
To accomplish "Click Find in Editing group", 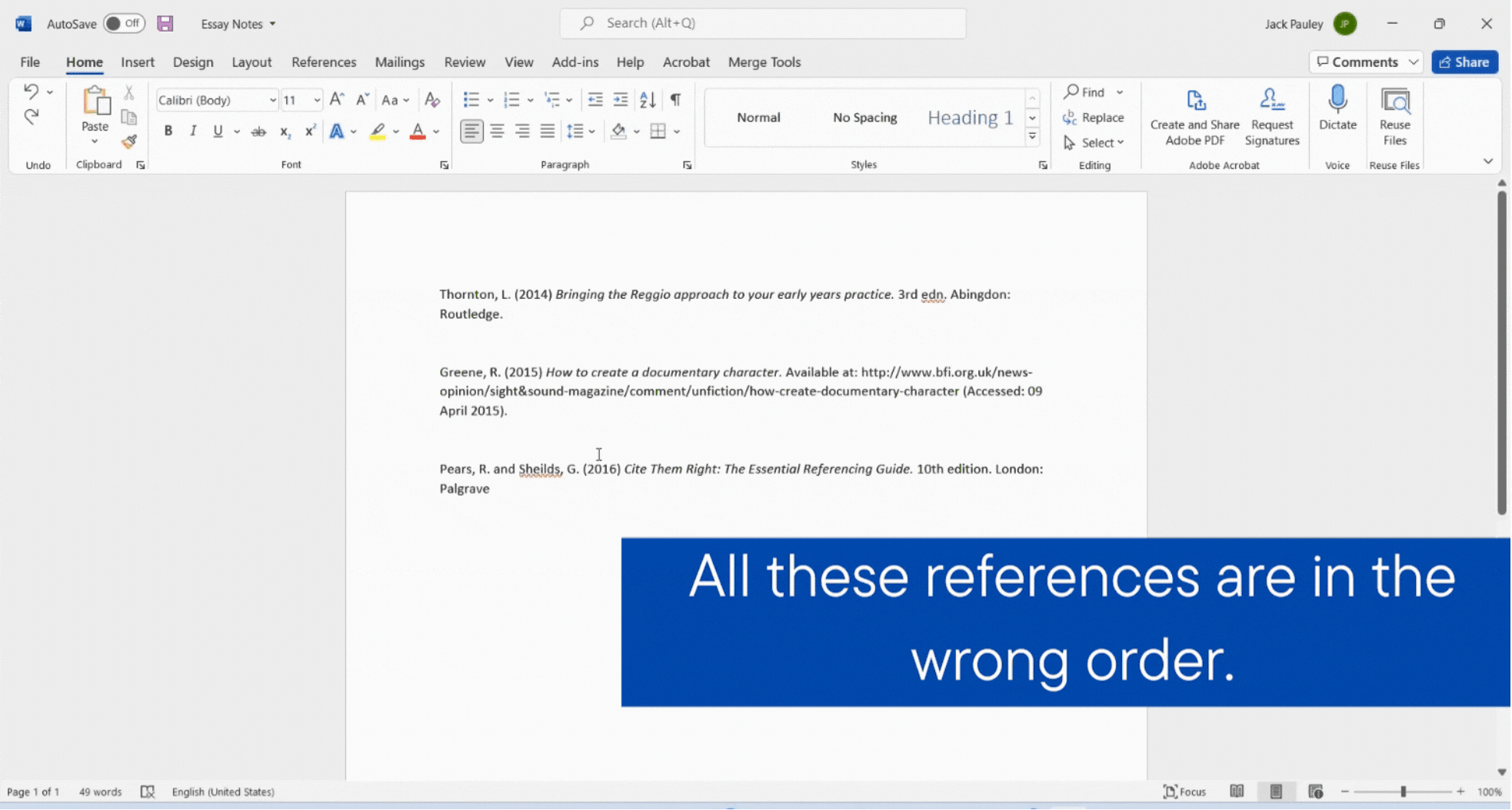I will pyautogui.click(x=1085, y=92).
